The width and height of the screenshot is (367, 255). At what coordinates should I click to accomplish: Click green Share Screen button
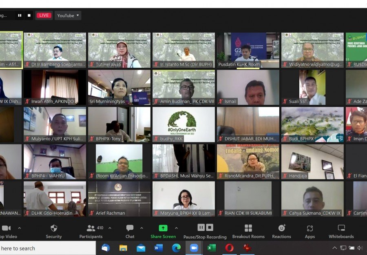tap(163, 232)
